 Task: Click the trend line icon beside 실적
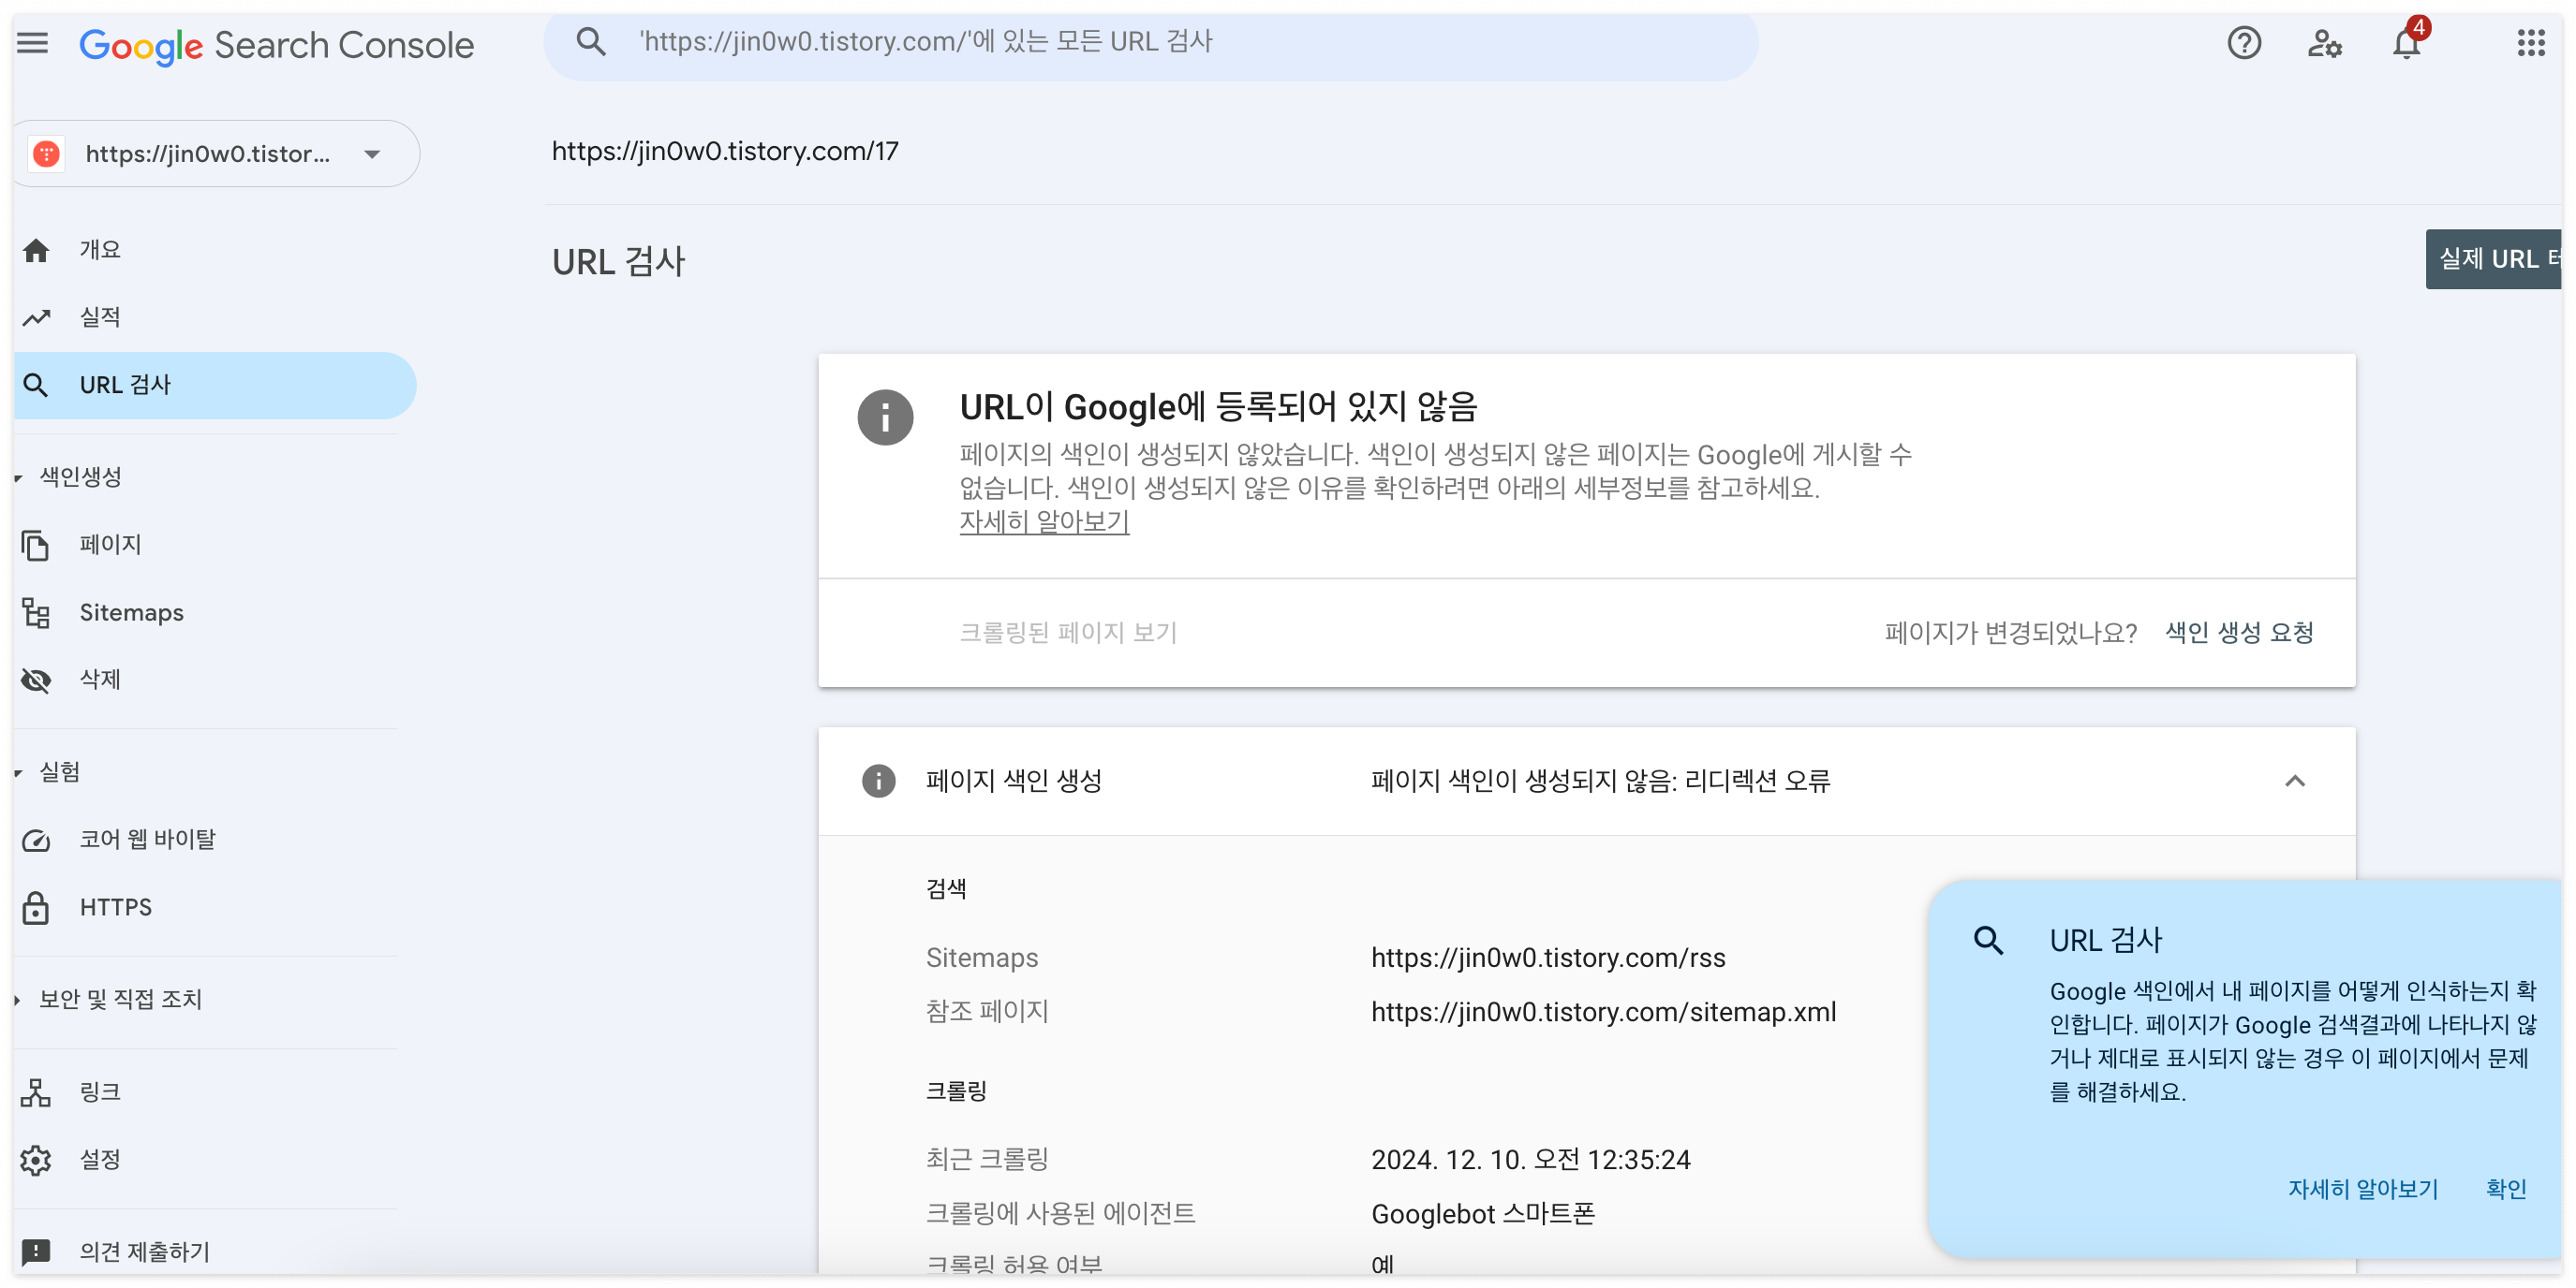36,317
